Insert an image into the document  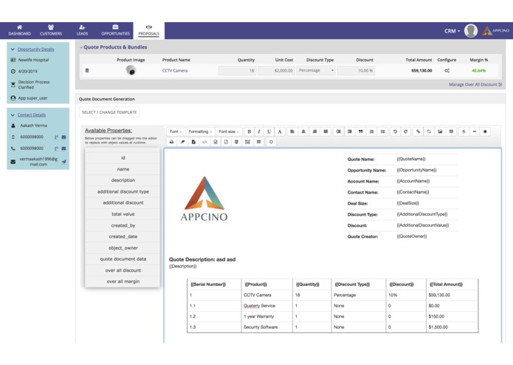coord(440,132)
